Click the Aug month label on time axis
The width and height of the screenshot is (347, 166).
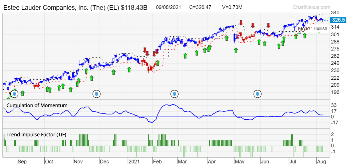click(x=321, y=162)
